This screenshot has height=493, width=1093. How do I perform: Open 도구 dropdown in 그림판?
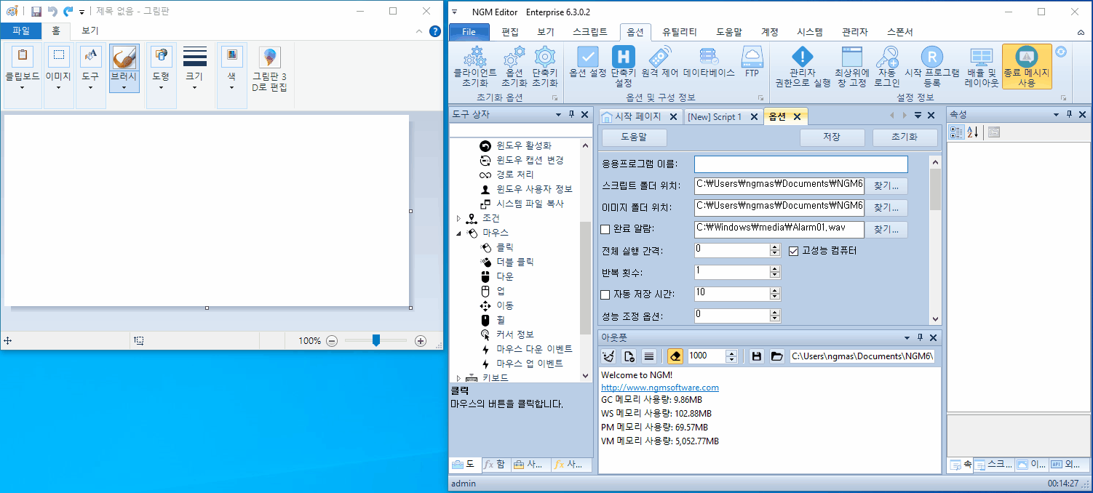(90, 76)
